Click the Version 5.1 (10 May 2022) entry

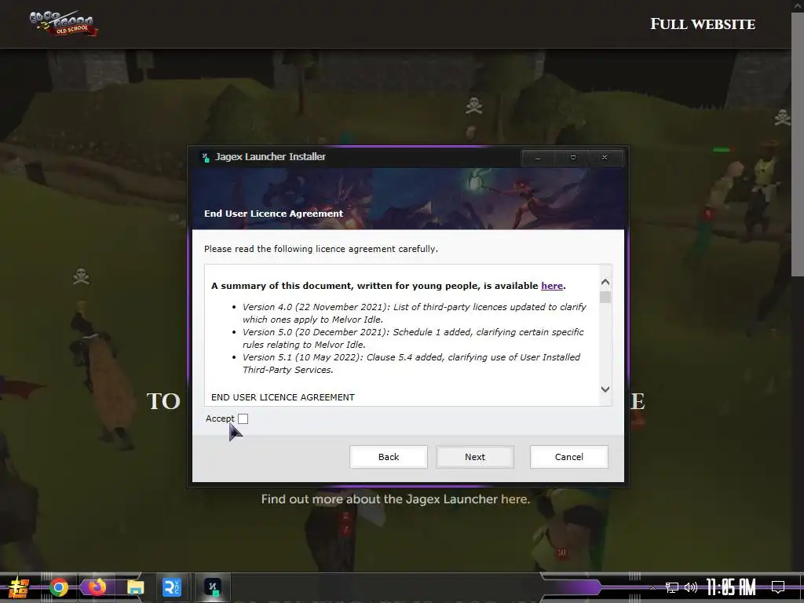(x=411, y=364)
